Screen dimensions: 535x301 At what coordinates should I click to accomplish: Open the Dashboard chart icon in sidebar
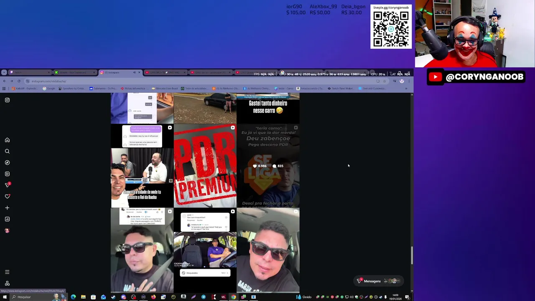pyautogui.click(x=7, y=219)
